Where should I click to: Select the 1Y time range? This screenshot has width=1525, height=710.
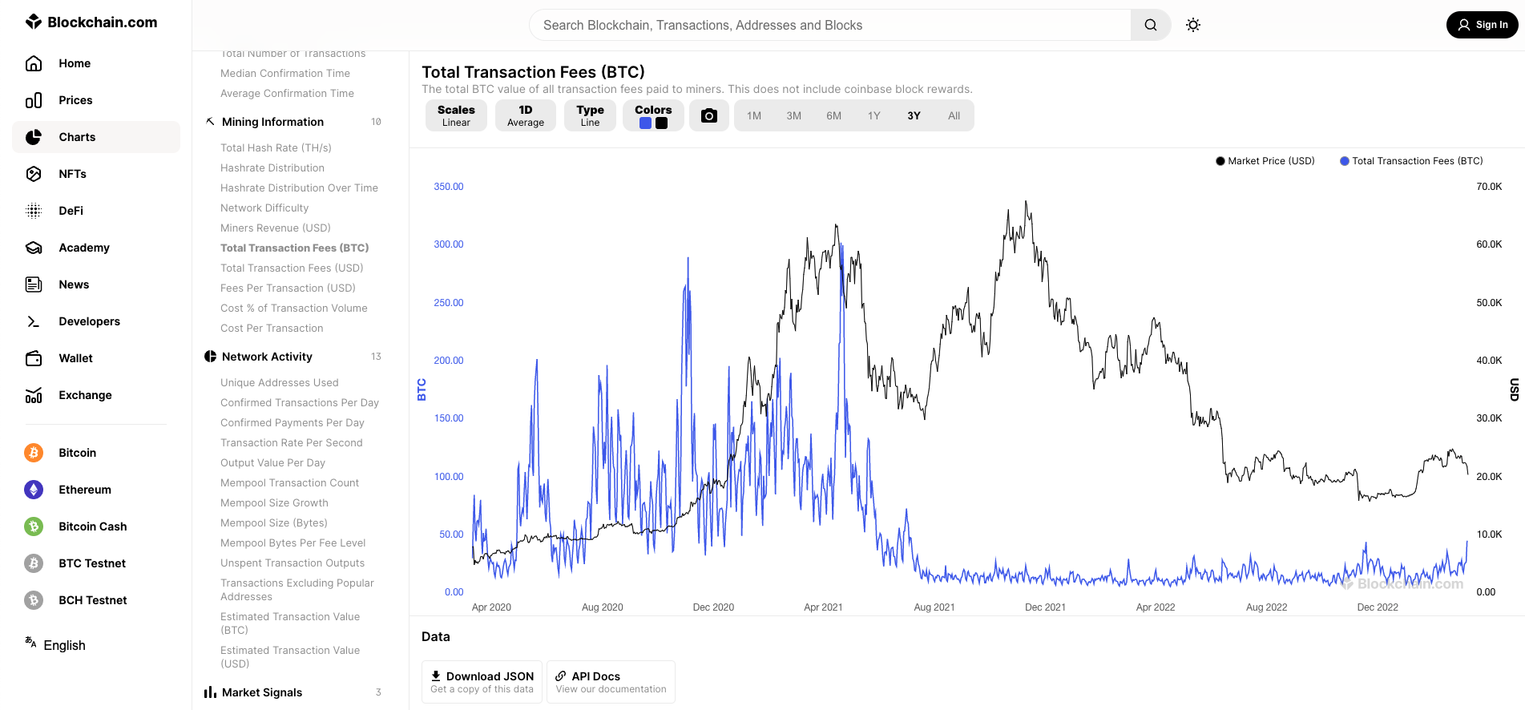(874, 115)
